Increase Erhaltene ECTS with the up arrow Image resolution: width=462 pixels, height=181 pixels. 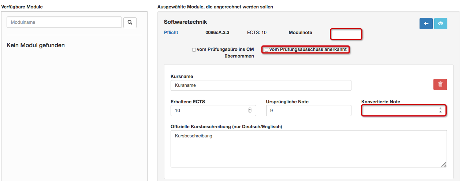click(250, 109)
